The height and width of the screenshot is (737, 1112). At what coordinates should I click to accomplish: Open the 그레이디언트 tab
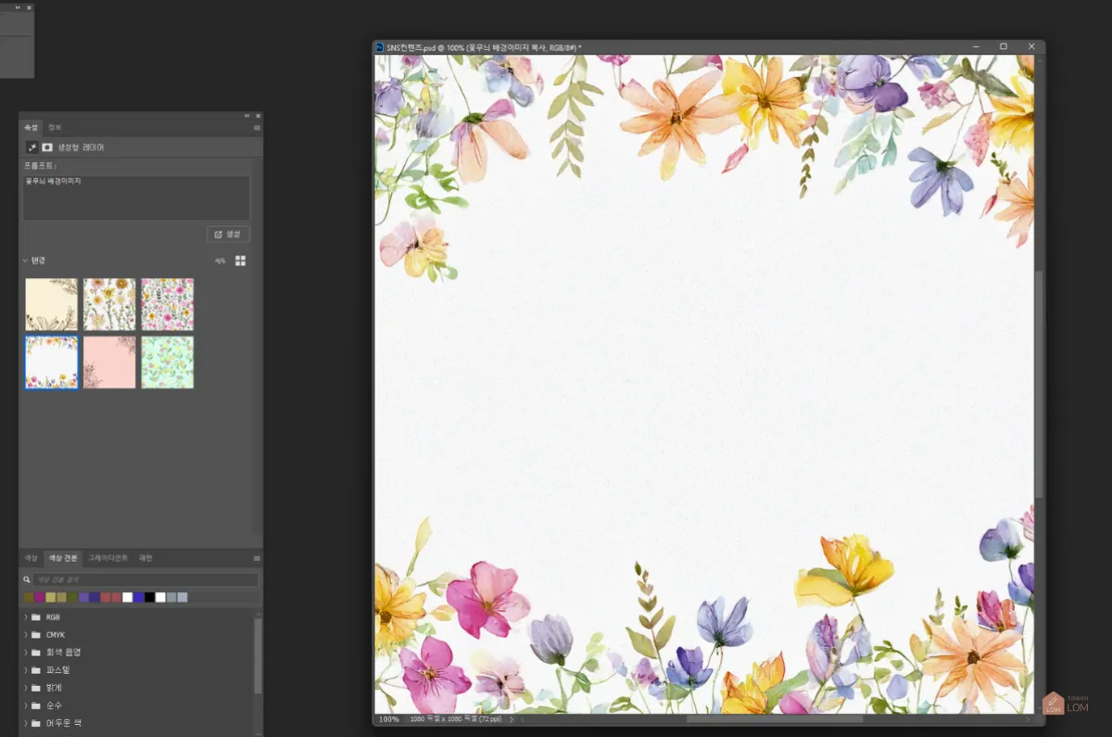[107, 559]
